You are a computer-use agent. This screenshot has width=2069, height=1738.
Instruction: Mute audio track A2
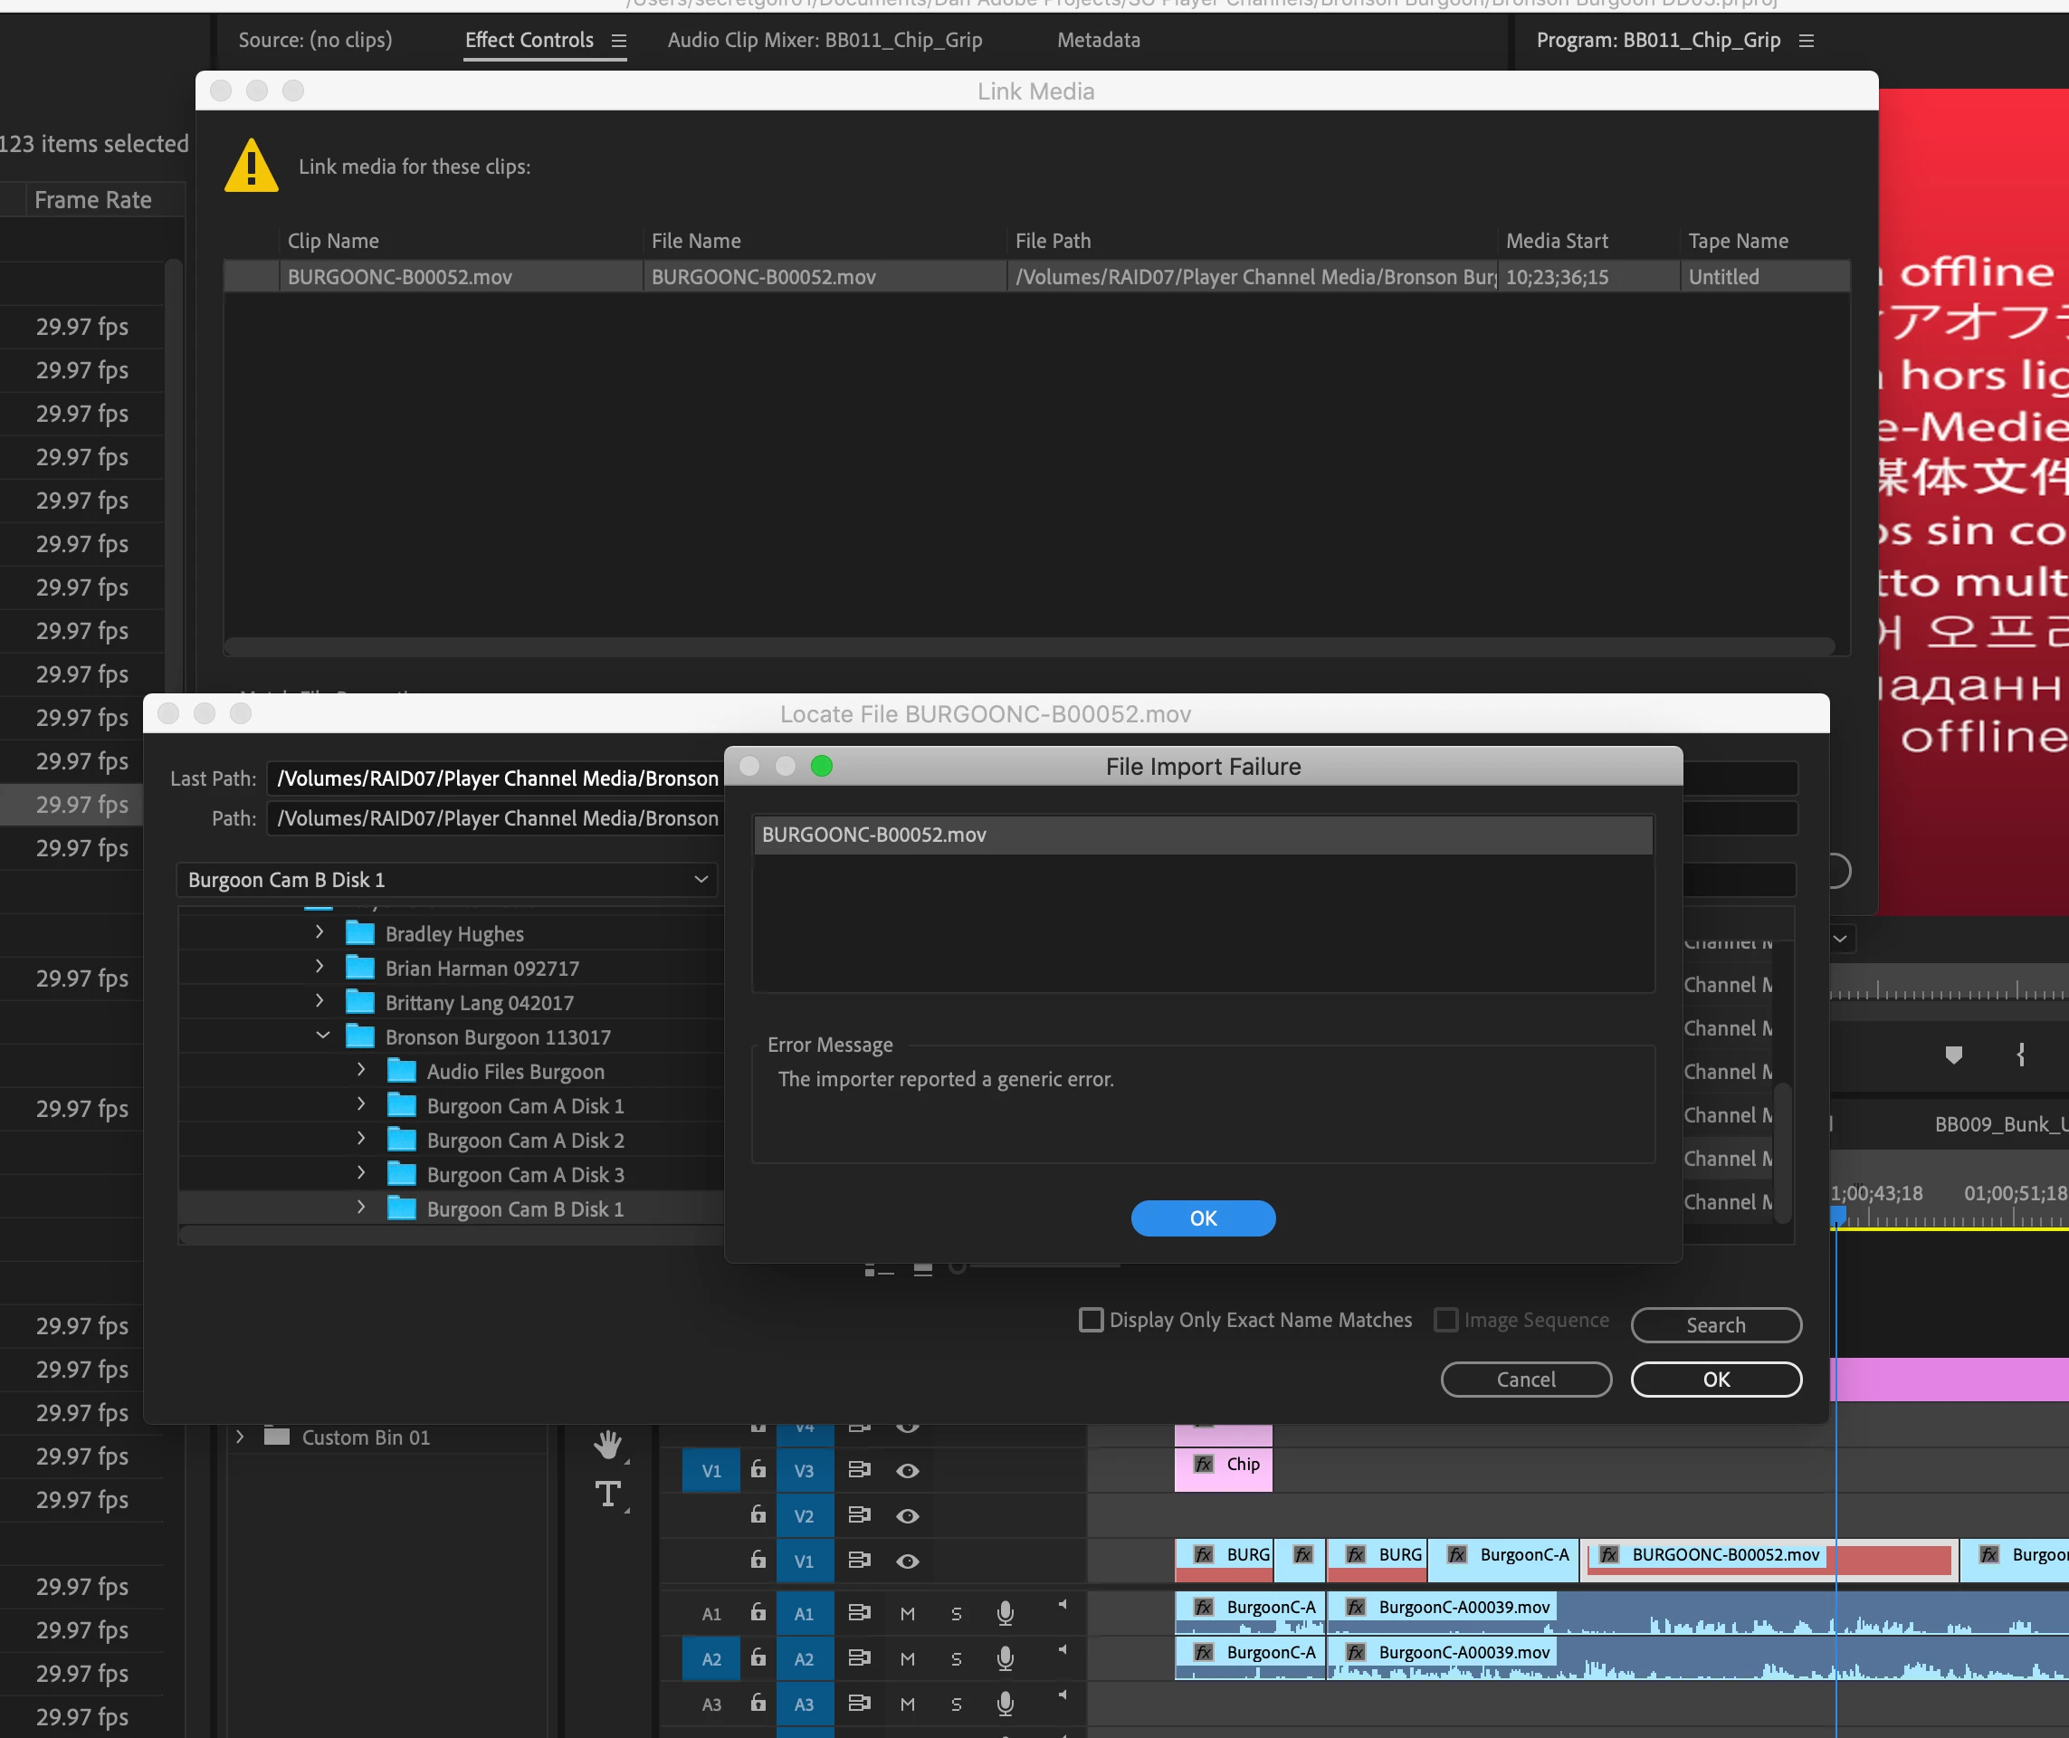(908, 1658)
